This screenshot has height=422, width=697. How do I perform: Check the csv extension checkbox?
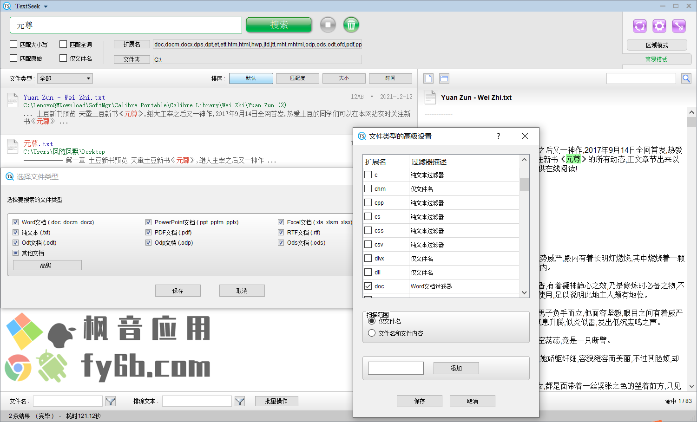coord(368,244)
